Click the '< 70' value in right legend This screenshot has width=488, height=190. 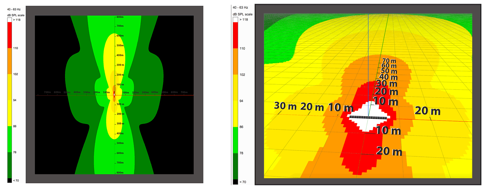[x=242, y=182]
